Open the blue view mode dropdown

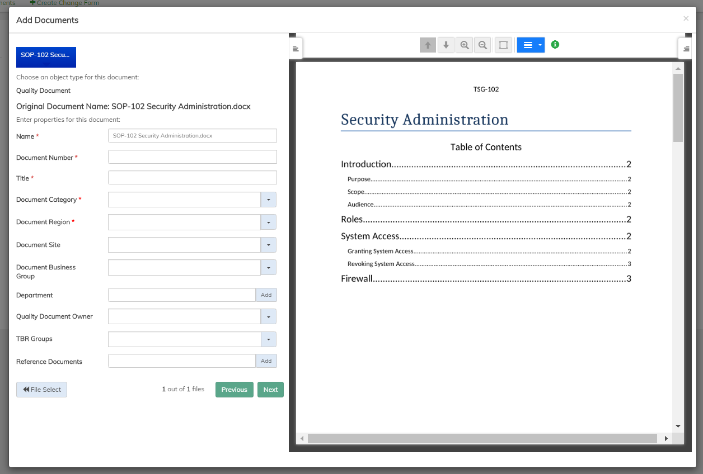531,45
